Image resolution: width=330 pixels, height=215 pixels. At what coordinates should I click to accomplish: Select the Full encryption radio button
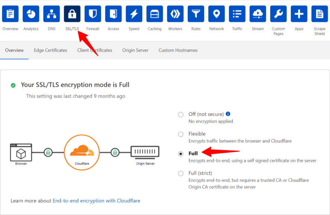(x=181, y=154)
